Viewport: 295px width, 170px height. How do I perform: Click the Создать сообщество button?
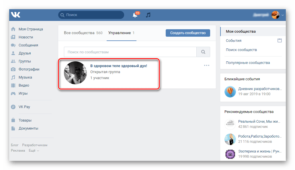(x=188, y=33)
